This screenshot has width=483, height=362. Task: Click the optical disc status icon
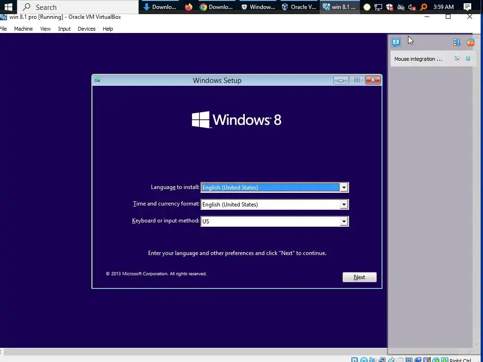tap(364, 360)
